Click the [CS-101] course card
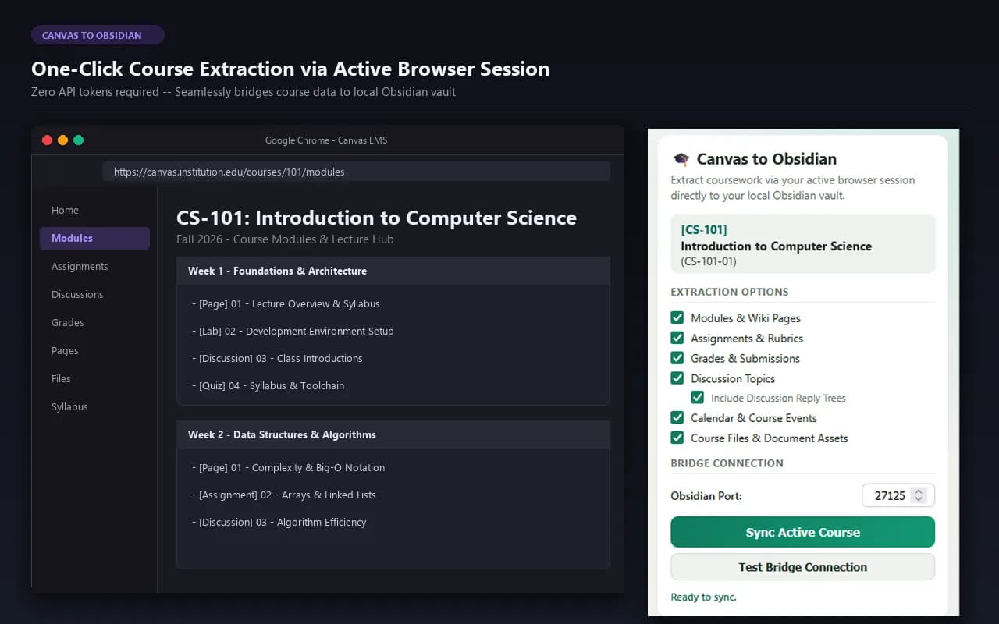This screenshot has height=624, width=999. click(802, 244)
